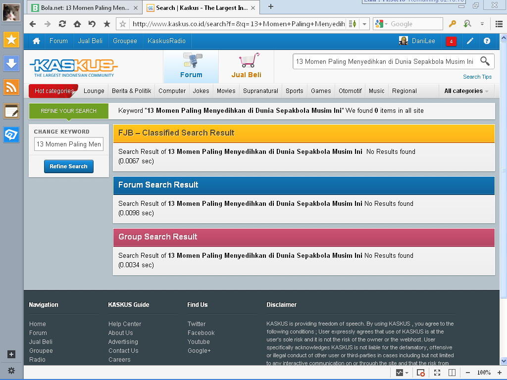Click the Refine Search button

pos(68,166)
